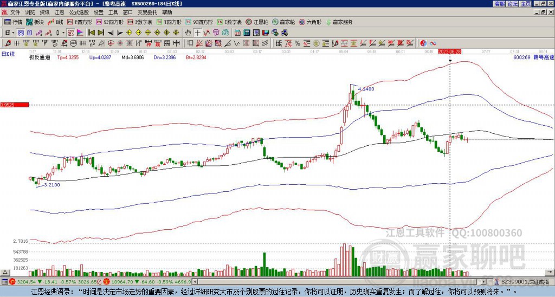The image size is (555, 297).
Task: Click the circle with horizontal line tool
Action: point(73,43)
